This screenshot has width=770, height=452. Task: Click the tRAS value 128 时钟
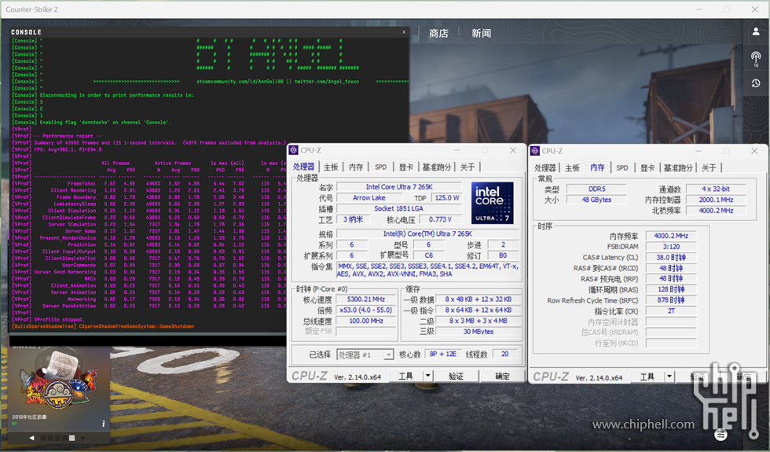click(671, 289)
